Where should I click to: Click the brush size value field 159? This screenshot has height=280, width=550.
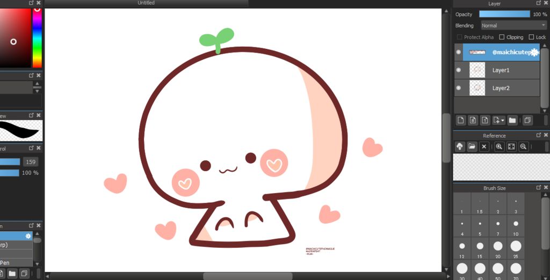tap(31, 162)
